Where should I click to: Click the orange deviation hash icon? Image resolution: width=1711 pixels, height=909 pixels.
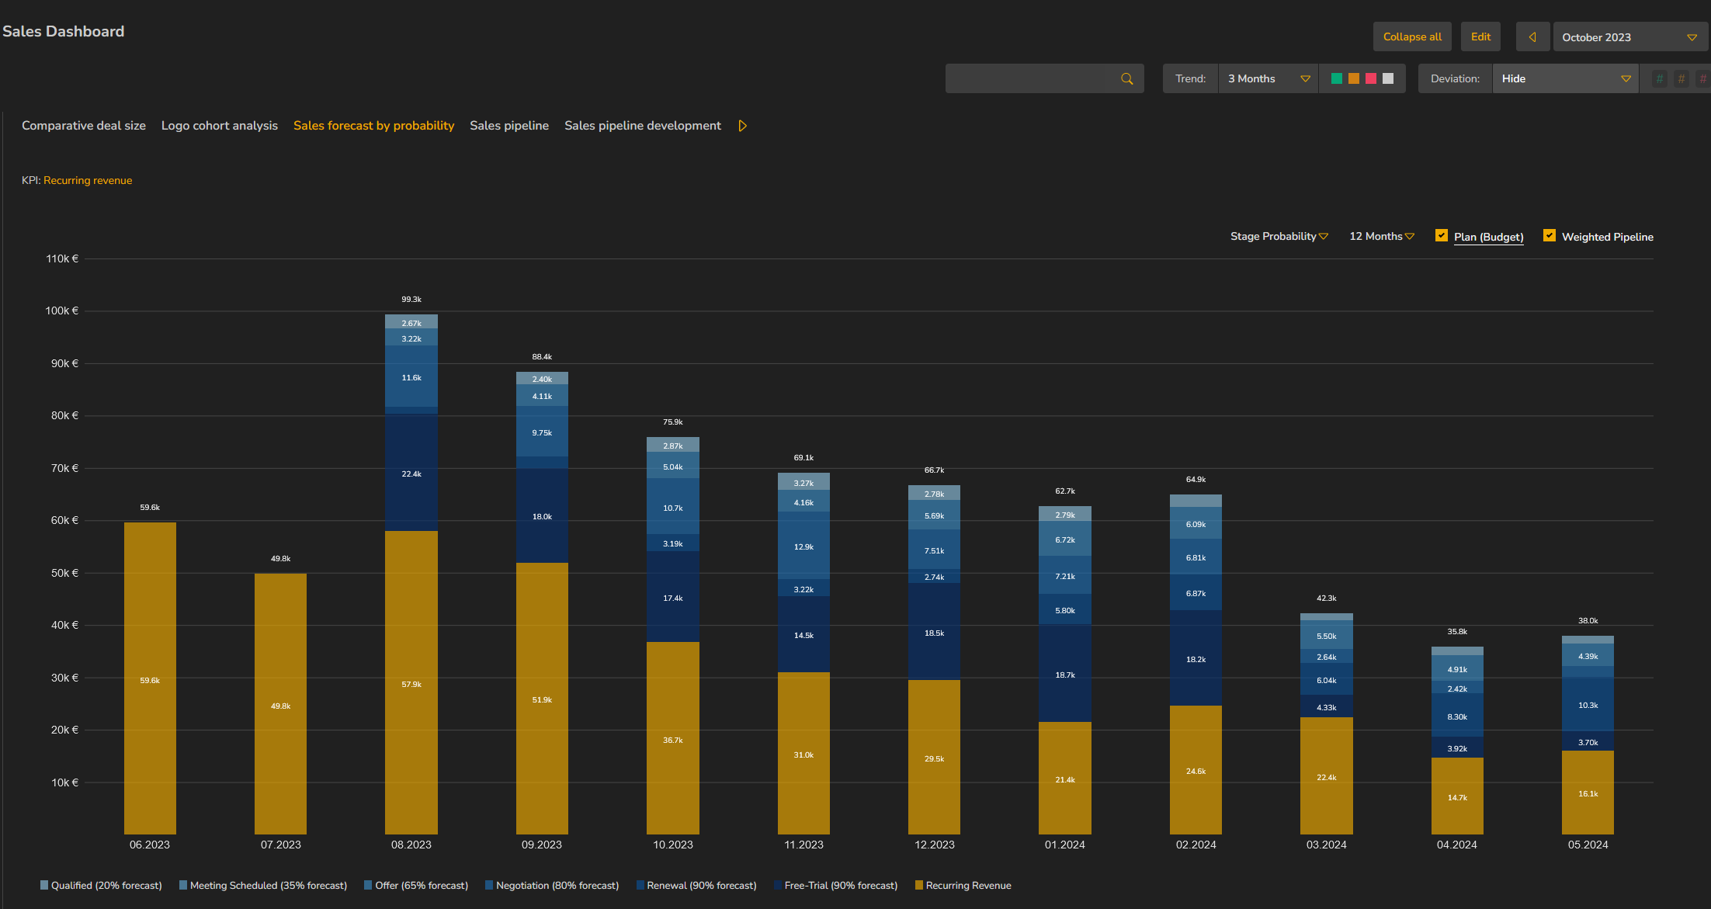(x=1681, y=78)
